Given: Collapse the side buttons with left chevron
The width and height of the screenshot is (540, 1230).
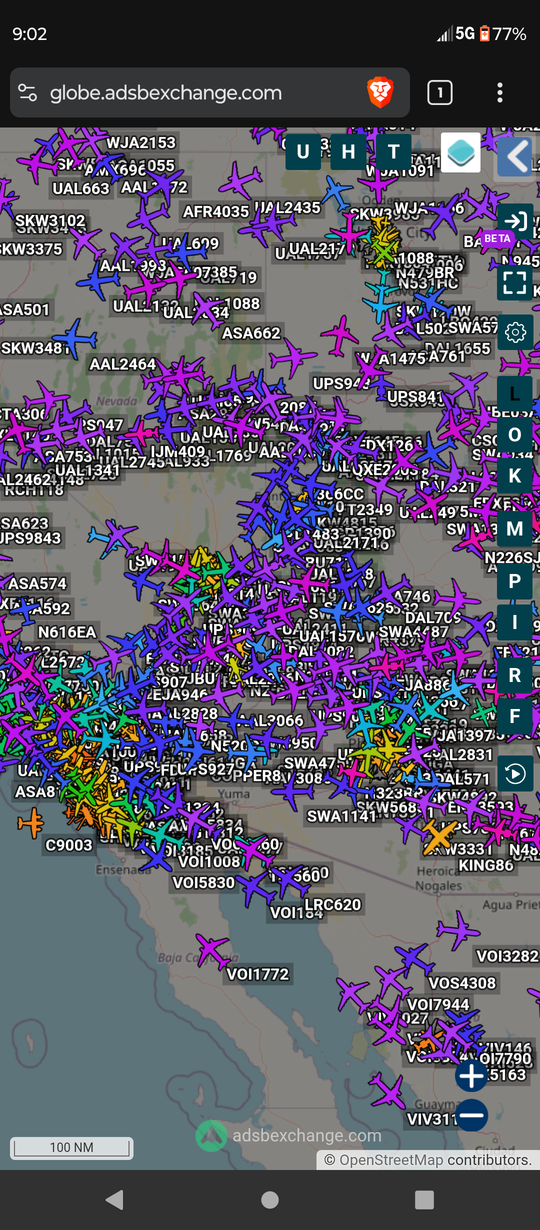Looking at the screenshot, I should coord(515,156).
